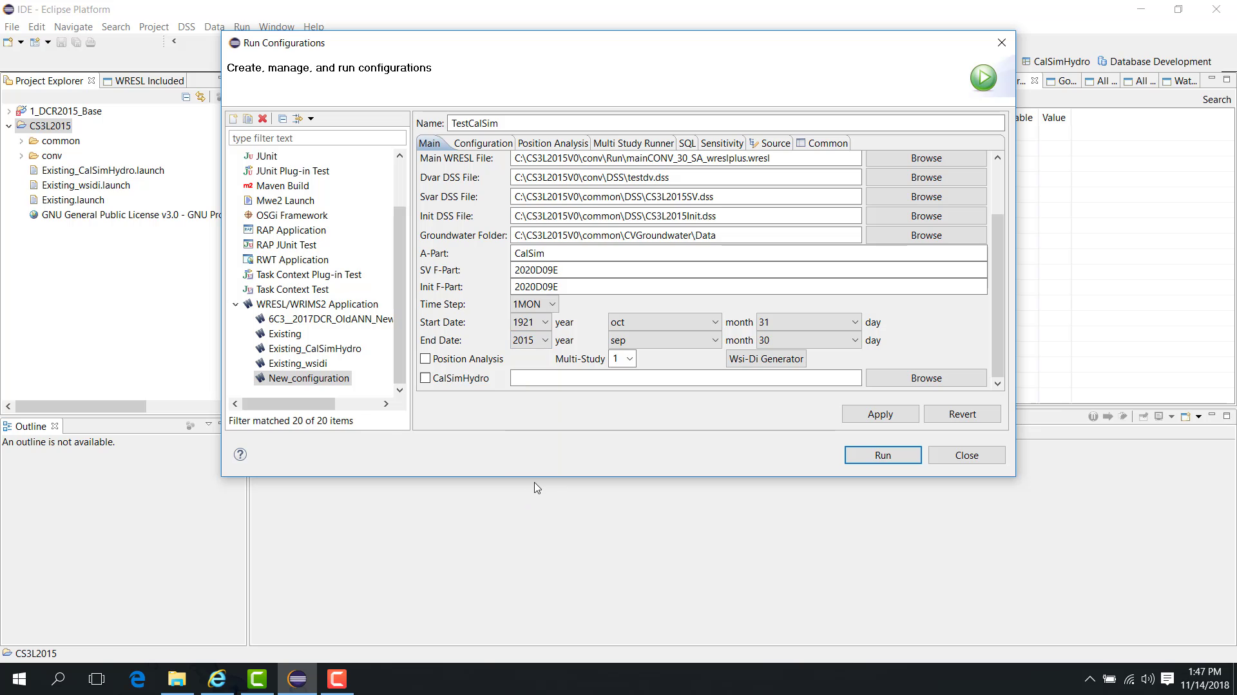Delete the selected launch configuration

point(262,118)
